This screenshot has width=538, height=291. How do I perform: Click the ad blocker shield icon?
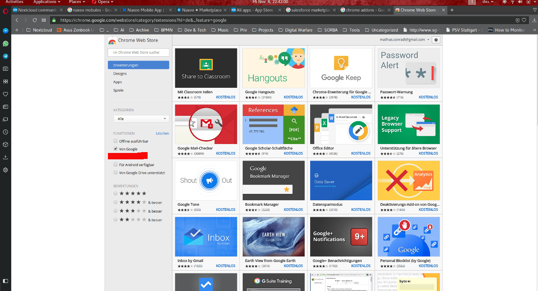tap(518, 20)
